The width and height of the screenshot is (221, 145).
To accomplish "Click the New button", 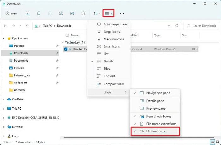I will click(11, 13).
